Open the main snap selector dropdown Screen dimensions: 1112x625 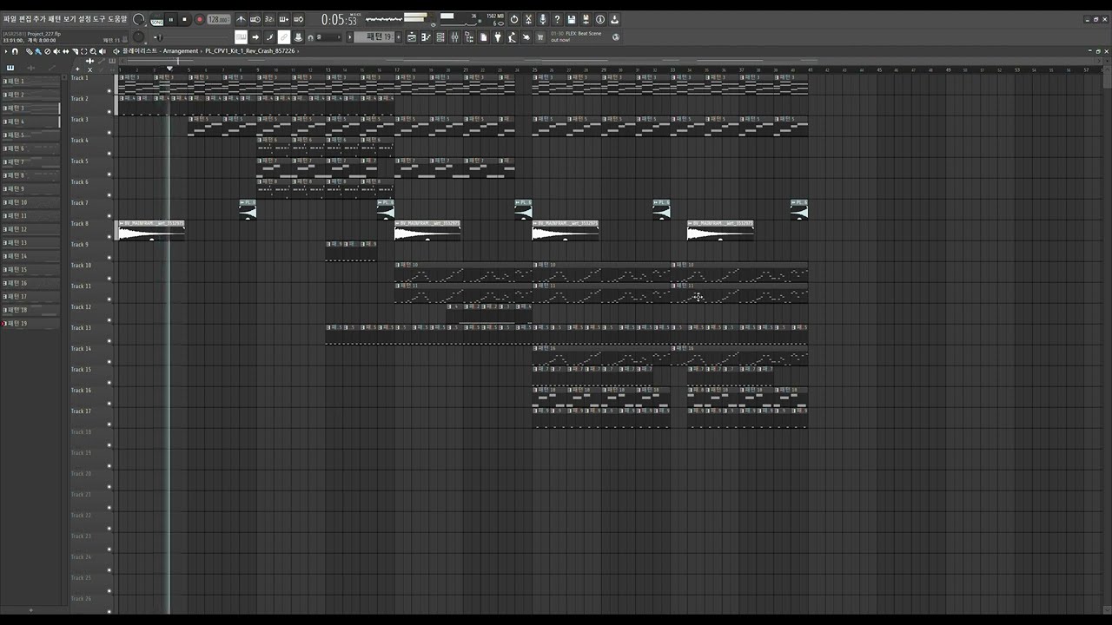click(328, 37)
